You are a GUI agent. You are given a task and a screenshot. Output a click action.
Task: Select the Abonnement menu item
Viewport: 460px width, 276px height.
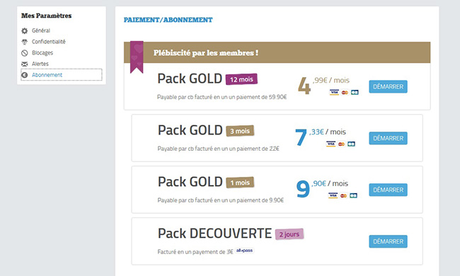pyautogui.click(x=62, y=75)
